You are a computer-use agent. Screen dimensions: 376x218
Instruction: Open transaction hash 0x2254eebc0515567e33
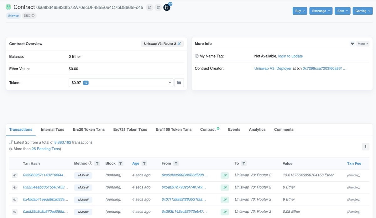point(45,187)
